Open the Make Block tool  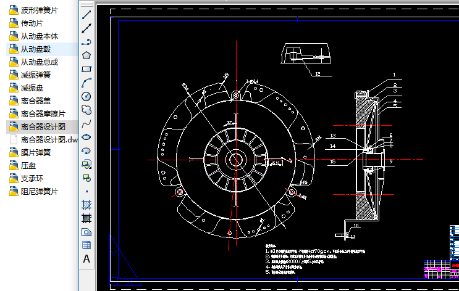click(x=86, y=178)
